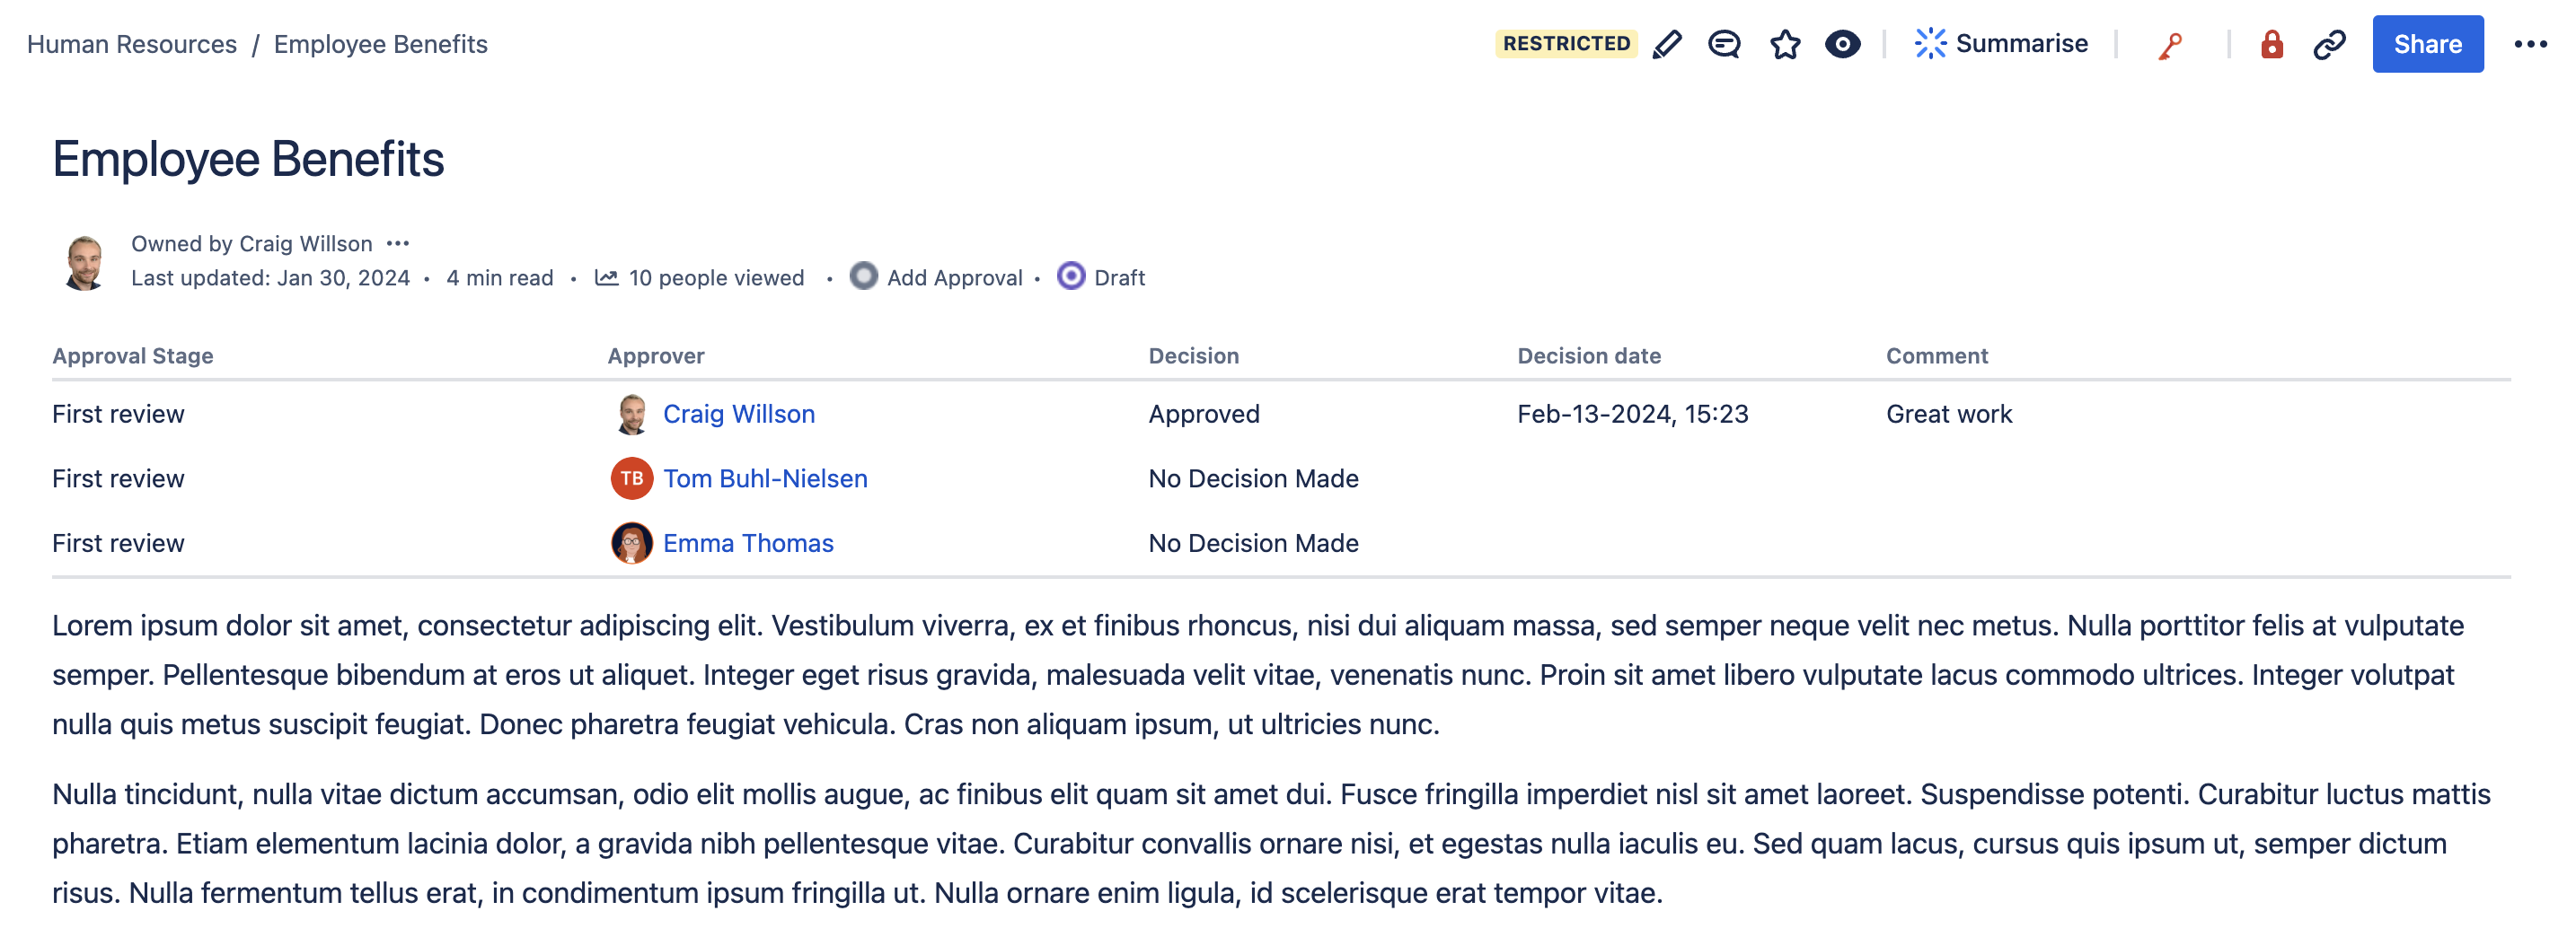Screen dimensions: 2576x937
Task: Click the blue Share button
Action: [2427, 44]
